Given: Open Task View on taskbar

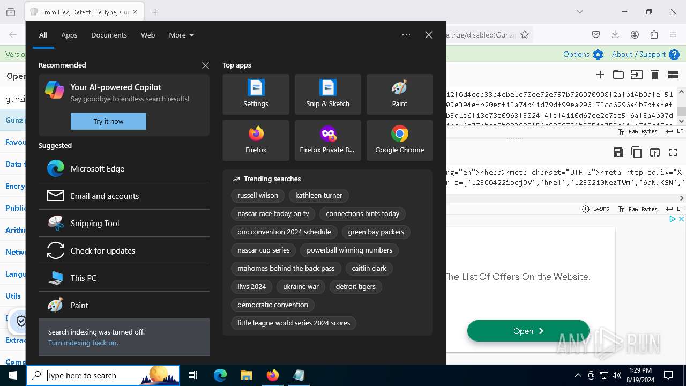Looking at the screenshot, I should 193,375.
